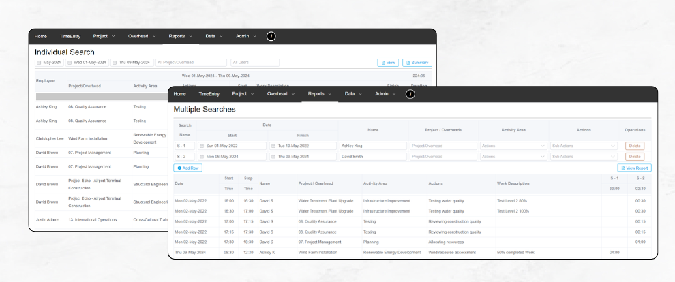Click calendar icon in S-2 finish date field
This screenshot has height=282, width=675.
coord(273,157)
